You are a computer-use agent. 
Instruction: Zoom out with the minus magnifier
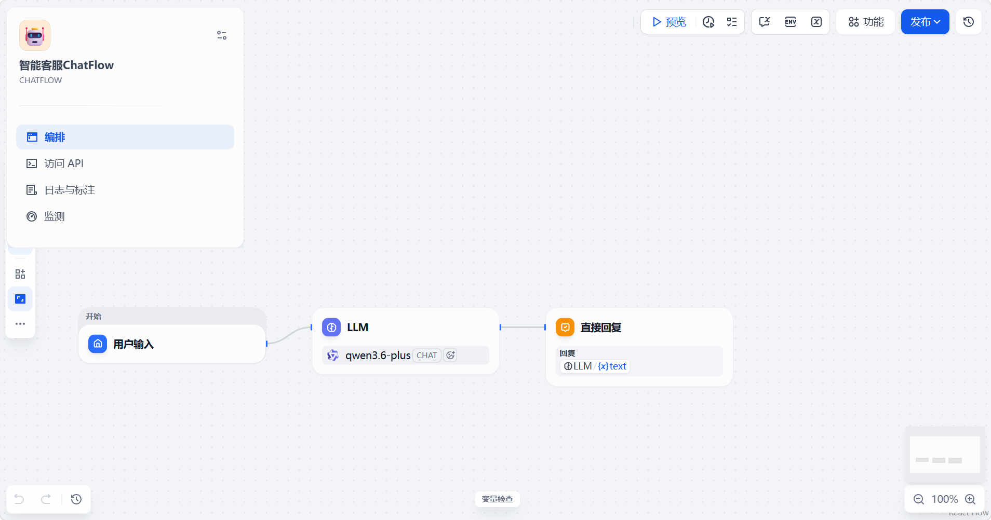[x=919, y=499]
